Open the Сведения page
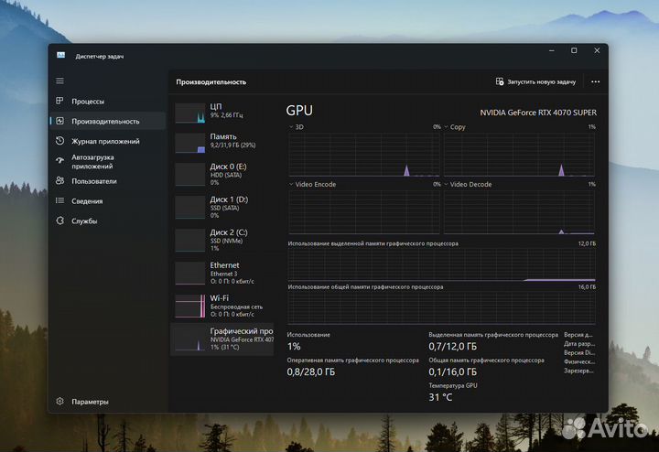This screenshot has width=659, height=452. 108,201
